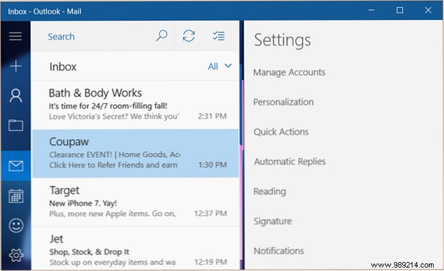Open Reading settings
The image size is (444, 271).
[x=270, y=191]
